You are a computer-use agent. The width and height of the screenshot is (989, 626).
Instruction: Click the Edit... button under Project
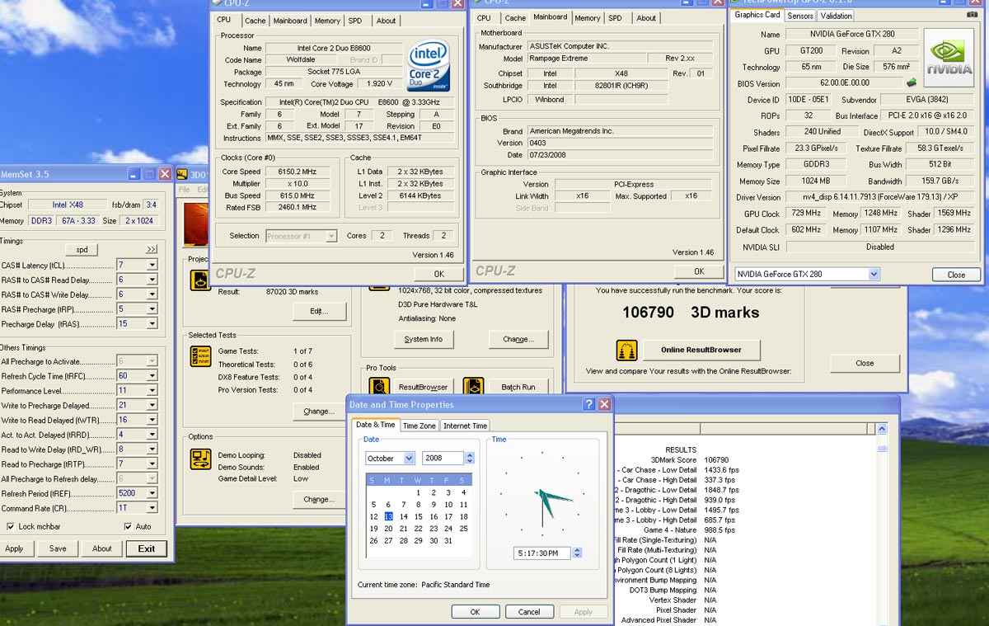pos(319,311)
